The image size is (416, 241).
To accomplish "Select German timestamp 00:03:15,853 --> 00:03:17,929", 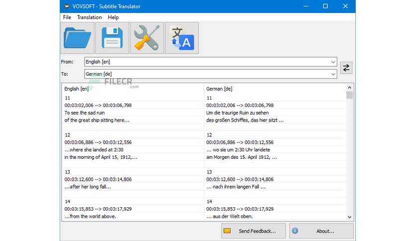I will click(240, 209).
